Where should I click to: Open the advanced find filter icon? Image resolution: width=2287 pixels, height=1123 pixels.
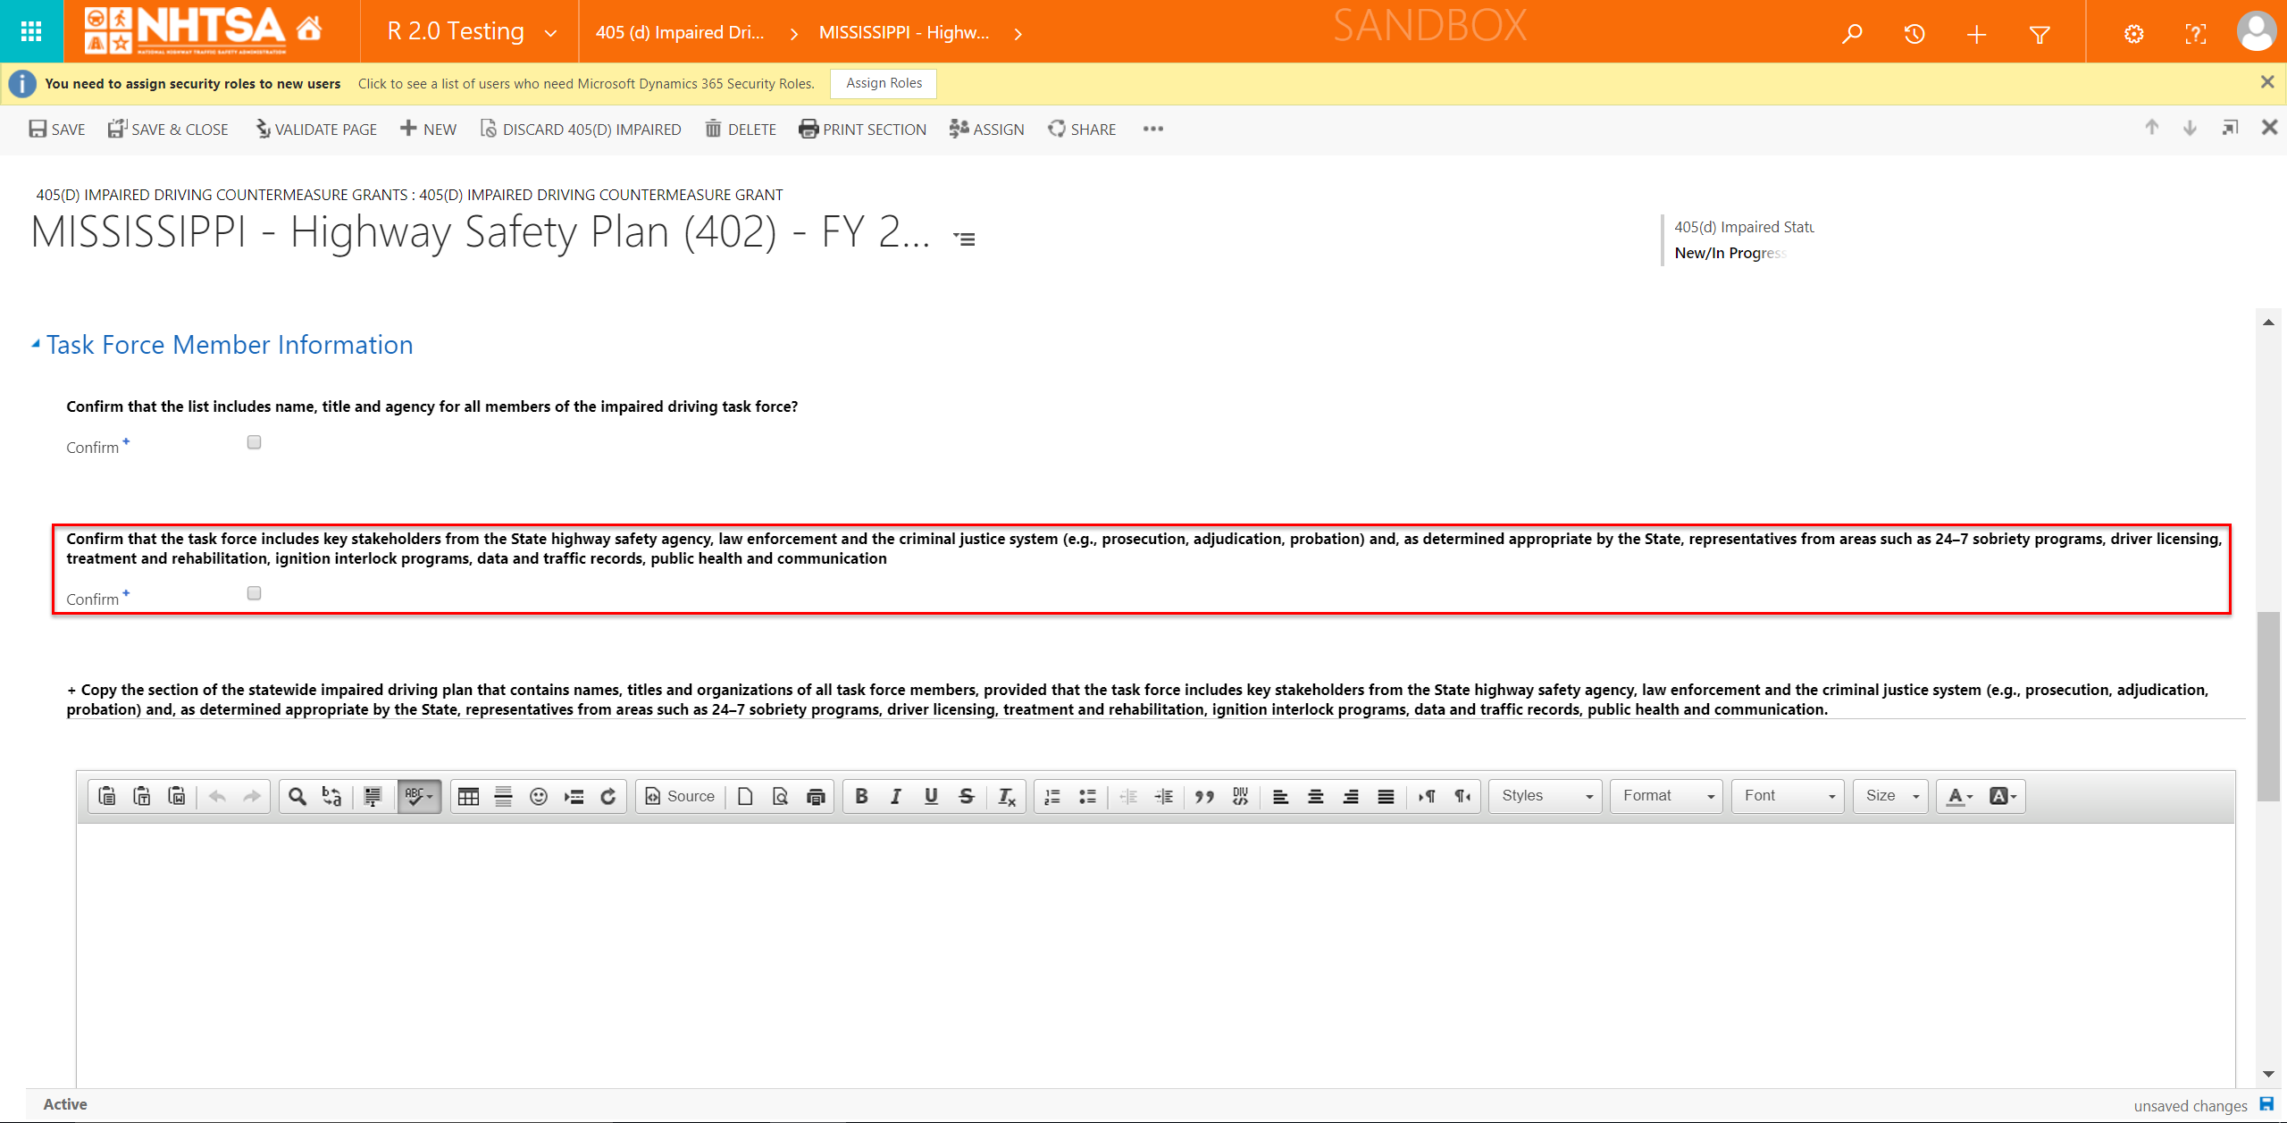click(2039, 34)
